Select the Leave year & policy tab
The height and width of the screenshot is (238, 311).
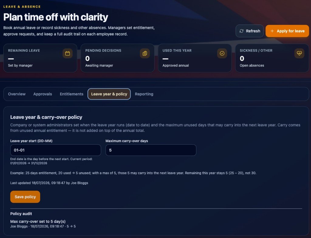(109, 94)
